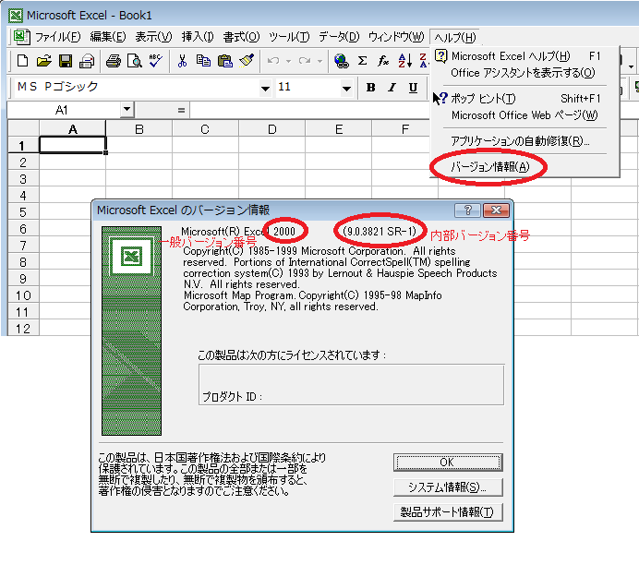This screenshot has width=639, height=565.
Task: Click the dialog's question mark help button
Action: [x=468, y=210]
